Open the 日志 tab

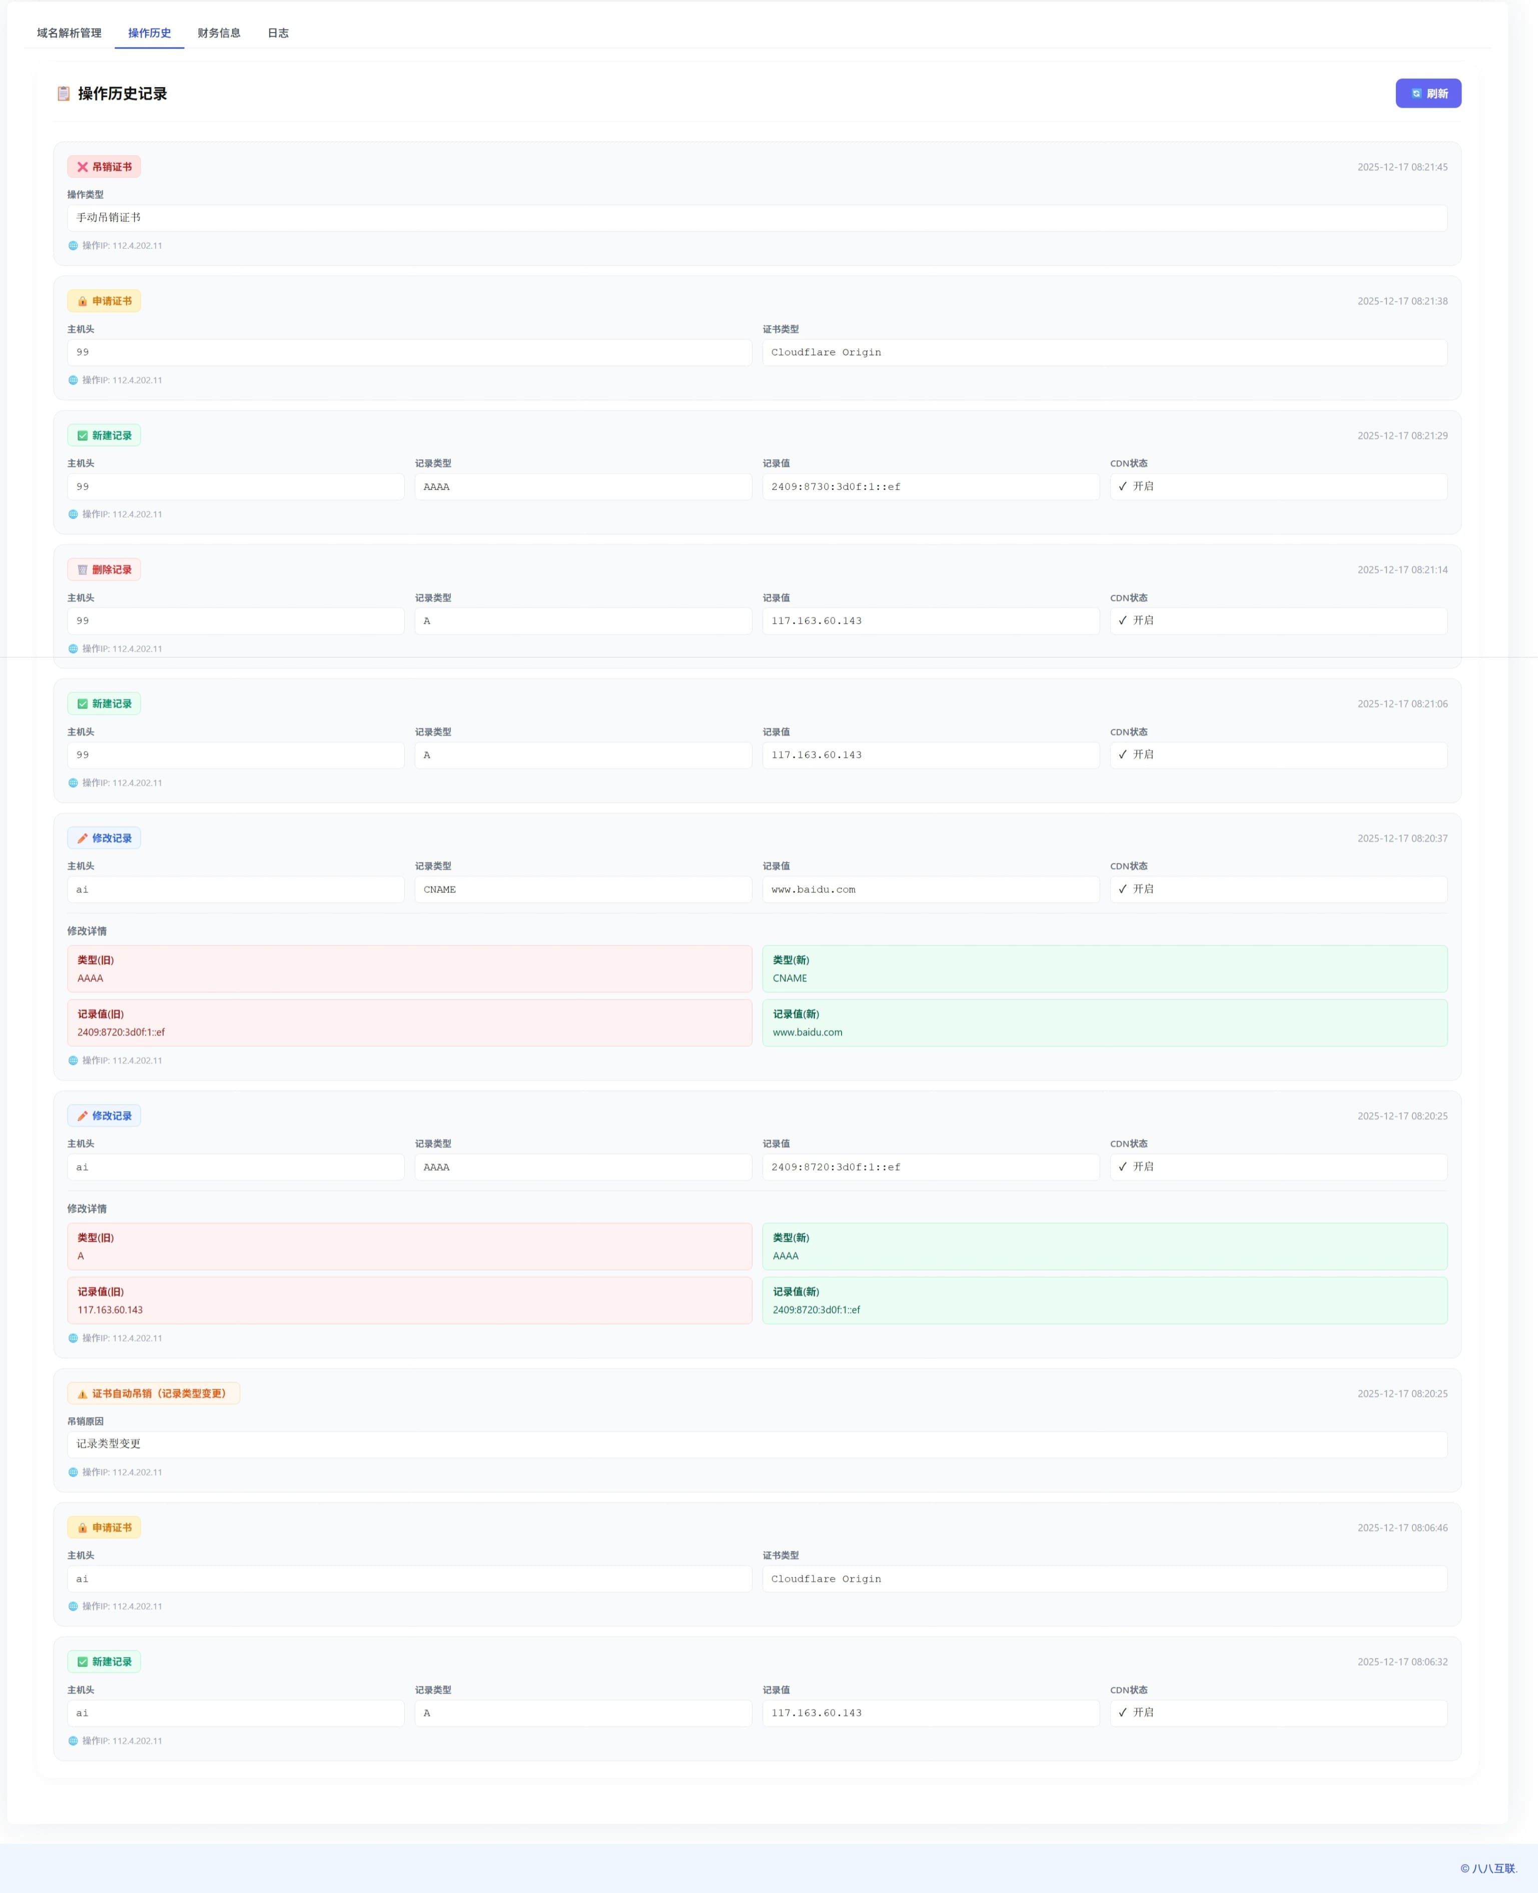278,33
